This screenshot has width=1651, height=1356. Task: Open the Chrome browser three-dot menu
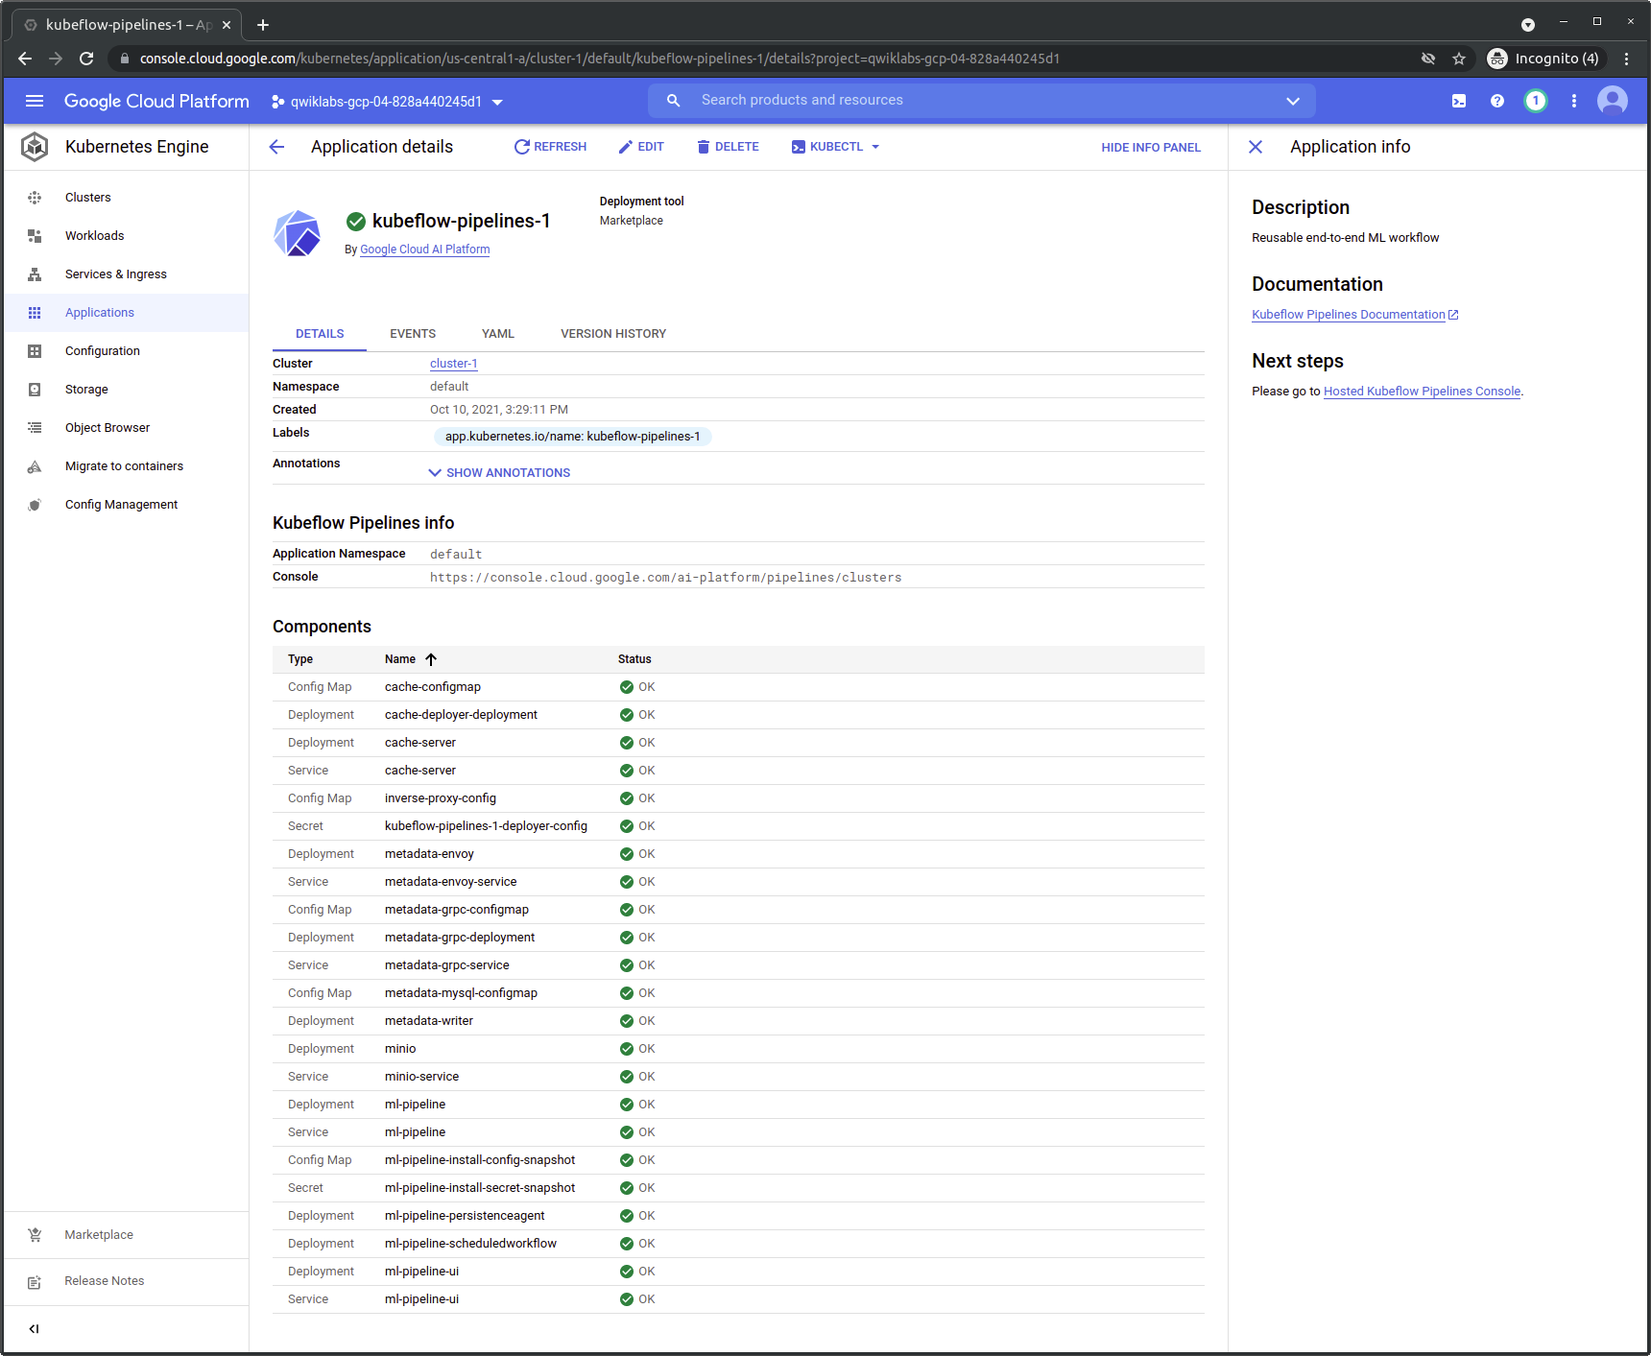point(1626,59)
